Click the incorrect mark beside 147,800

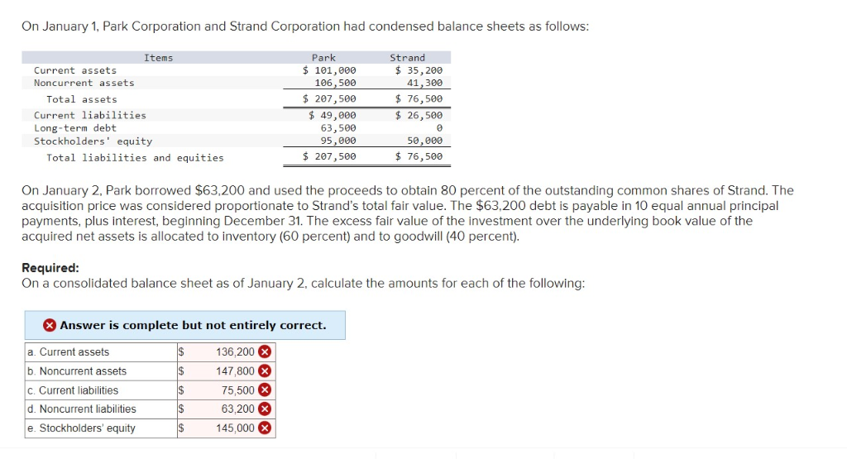pyautogui.click(x=265, y=371)
